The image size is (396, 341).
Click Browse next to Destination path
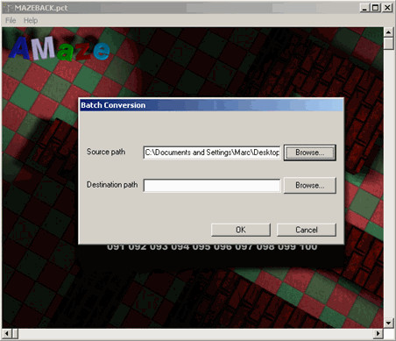(310, 185)
